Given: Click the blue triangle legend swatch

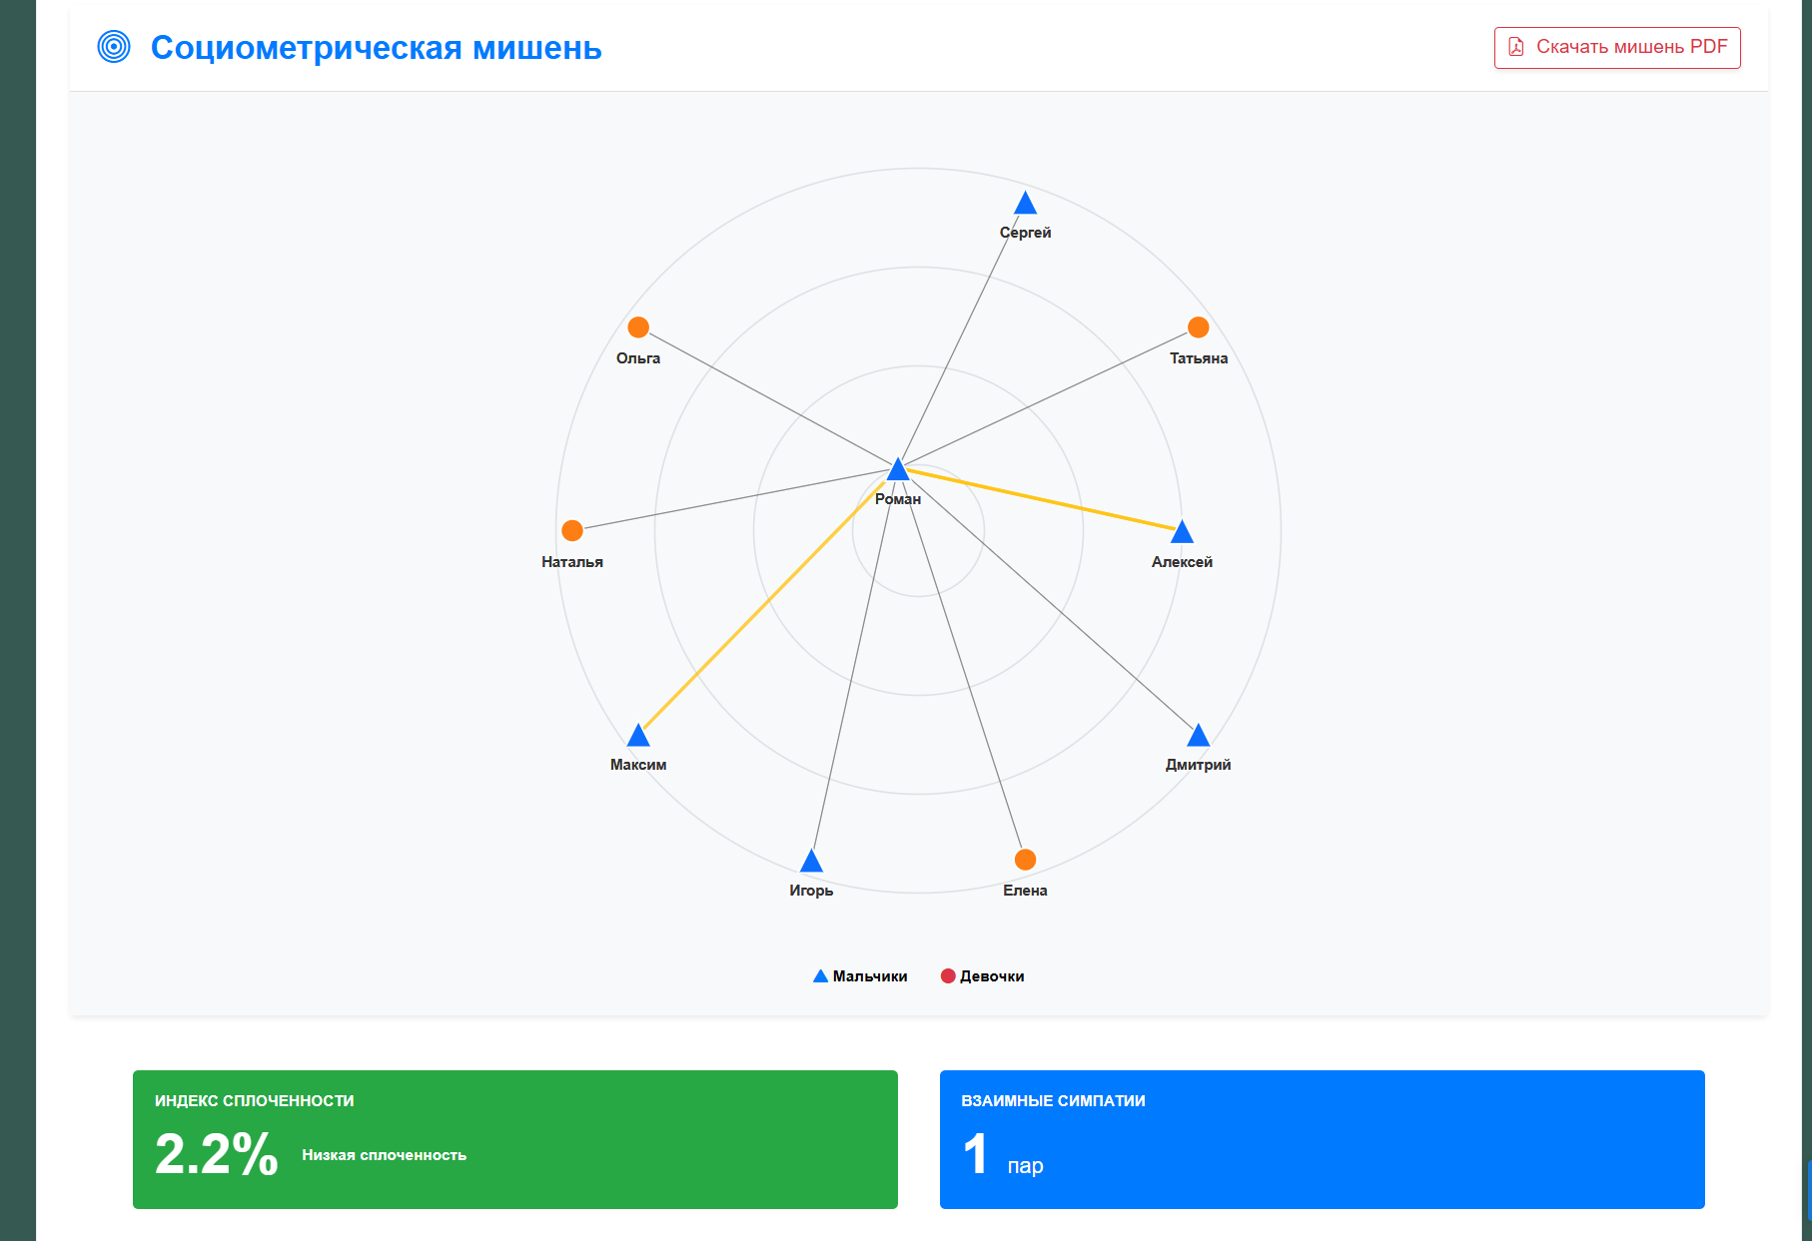Looking at the screenshot, I should click(820, 976).
